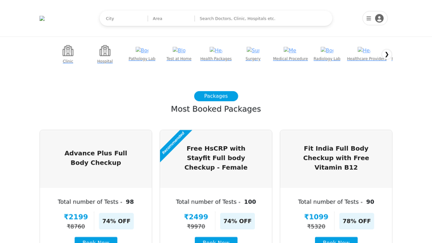432x243 pixels.
Task: Book Now for Fit India Full Body Checkup
Action: tap(336, 240)
